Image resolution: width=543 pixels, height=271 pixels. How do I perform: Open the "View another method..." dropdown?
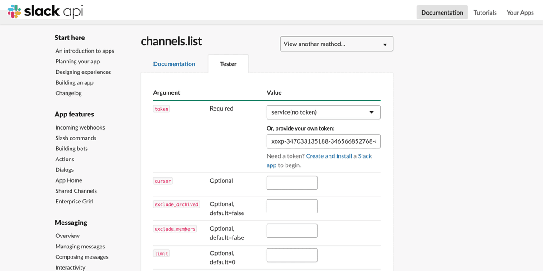336,44
